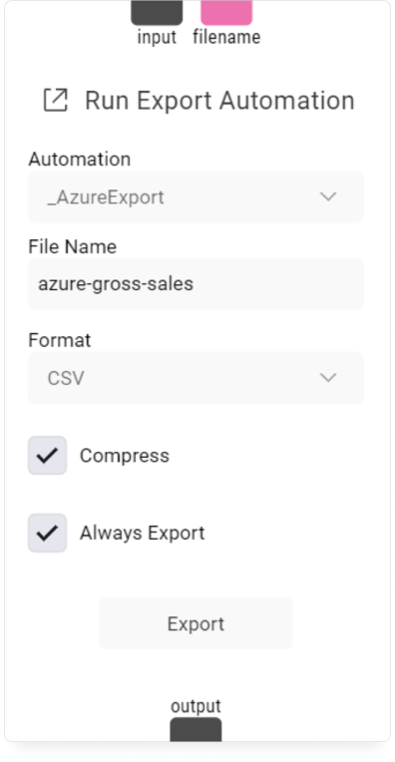Click the Always Export label text
The height and width of the screenshot is (762, 395).
[142, 534]
